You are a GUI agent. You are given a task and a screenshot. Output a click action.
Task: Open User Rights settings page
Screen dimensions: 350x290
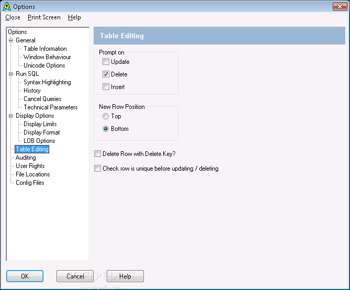click(x=30, y=166)
